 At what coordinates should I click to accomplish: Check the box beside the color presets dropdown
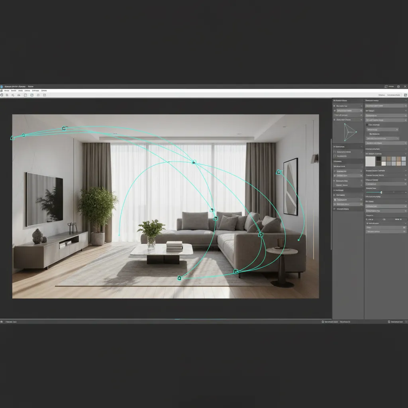pyautogui.click(x=367, y=125)
